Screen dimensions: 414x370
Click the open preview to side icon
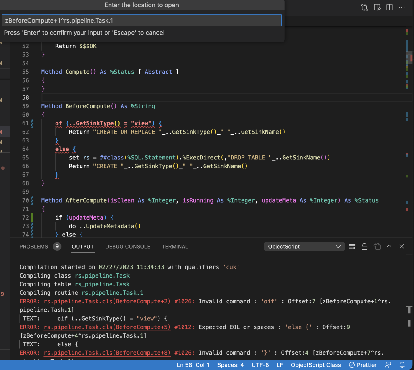tap(377, 7)
